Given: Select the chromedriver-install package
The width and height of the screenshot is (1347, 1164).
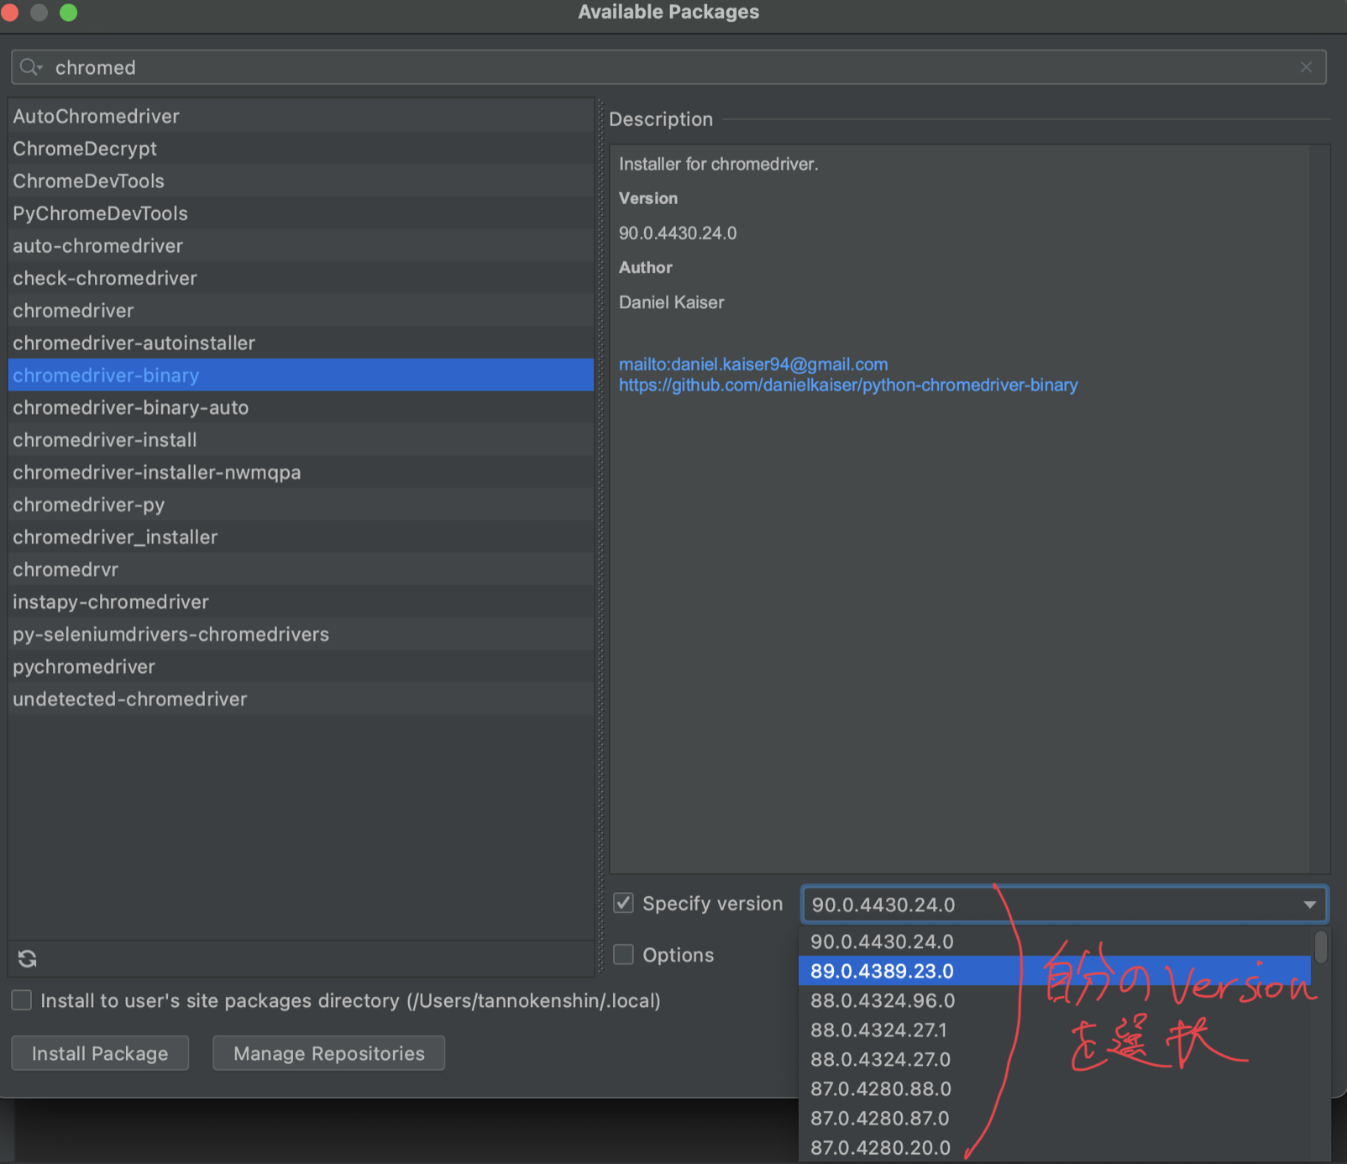Looking at the screenshot, I should pos(301,439).
